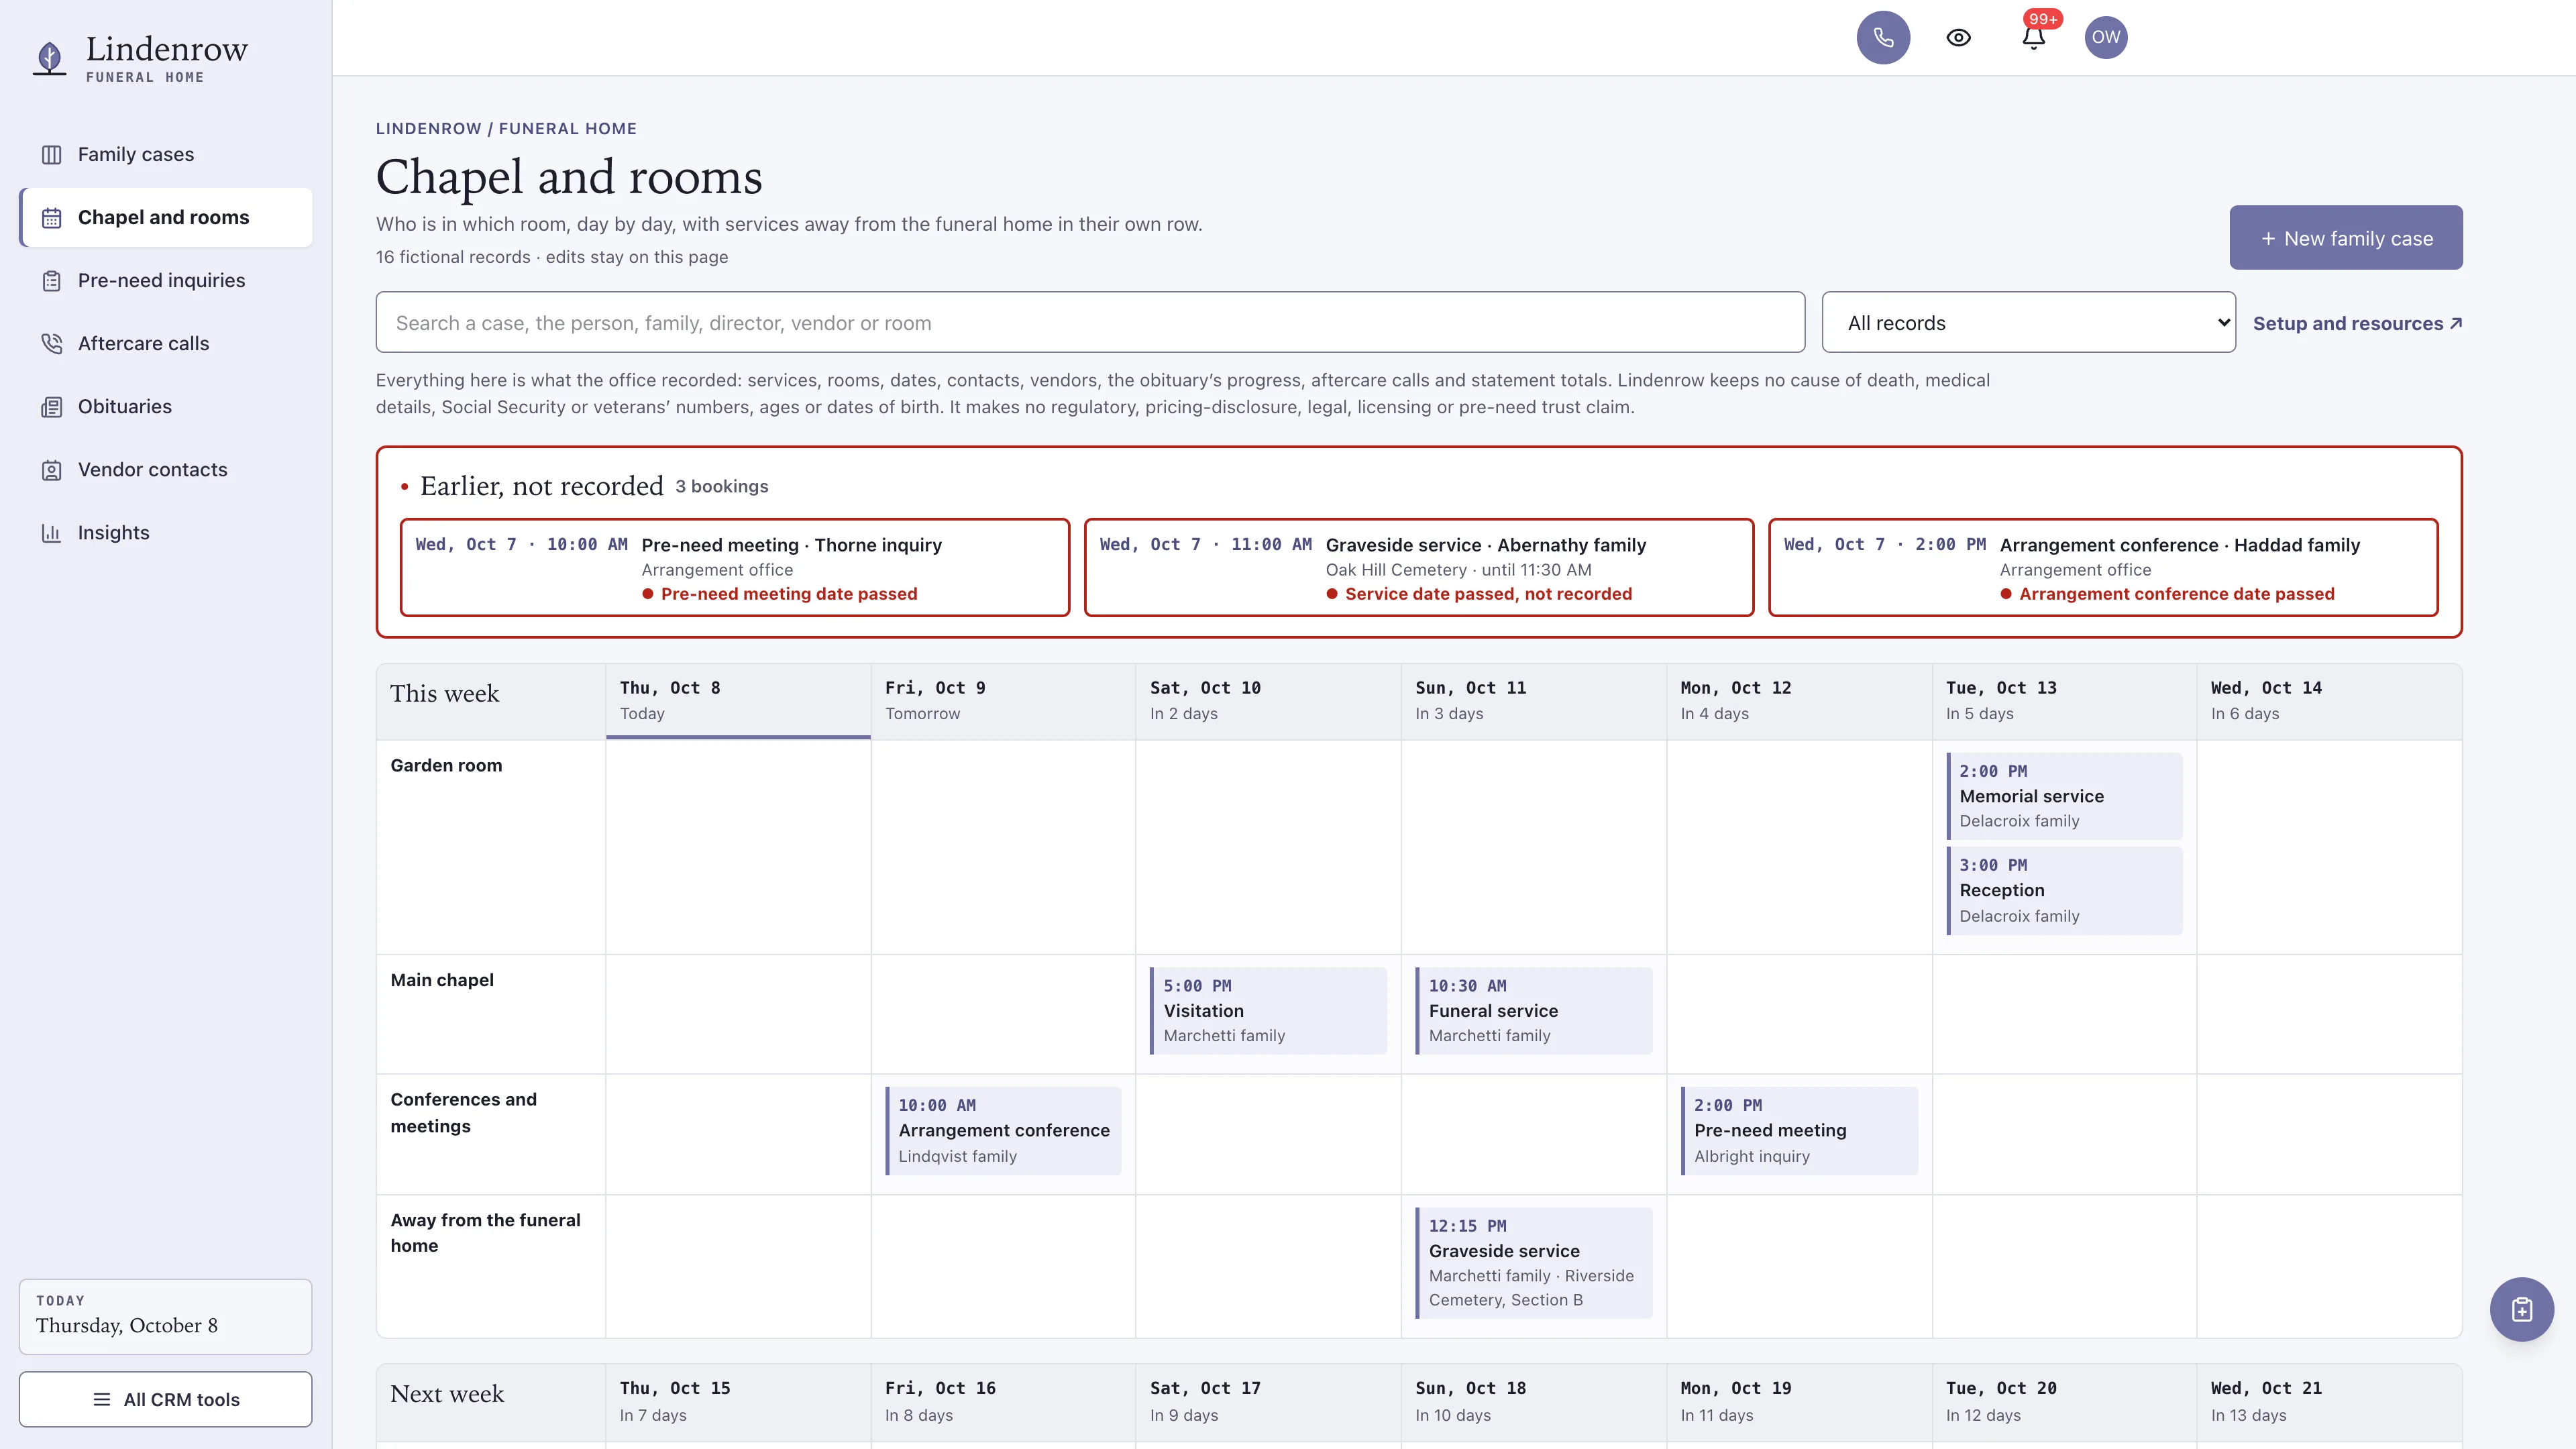Open the 10:30 AM Funeral service booking

point(1533,1010)
